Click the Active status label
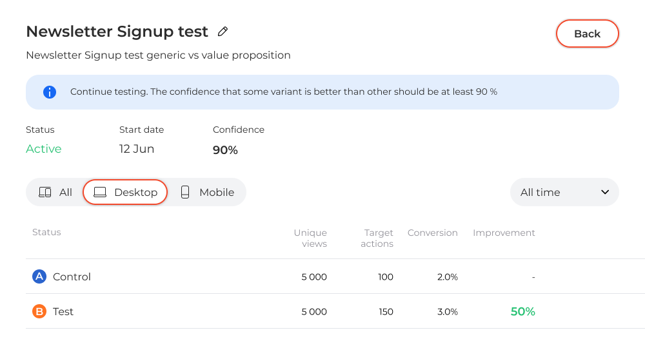 point(44,149)
